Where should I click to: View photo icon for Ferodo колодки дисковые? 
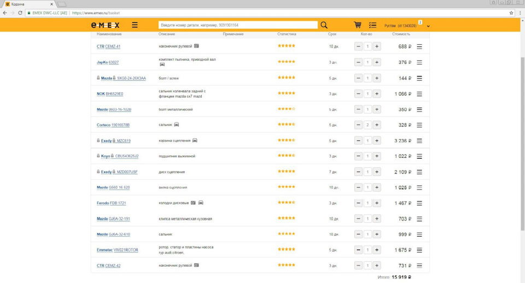point(193,203)
